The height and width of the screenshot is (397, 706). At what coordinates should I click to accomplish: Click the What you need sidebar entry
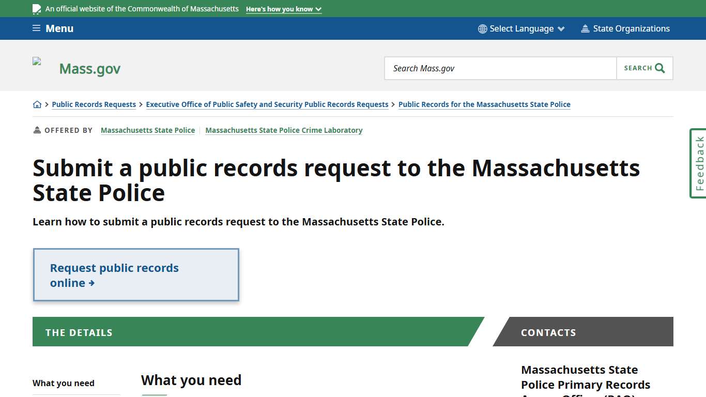pos(63,383)
